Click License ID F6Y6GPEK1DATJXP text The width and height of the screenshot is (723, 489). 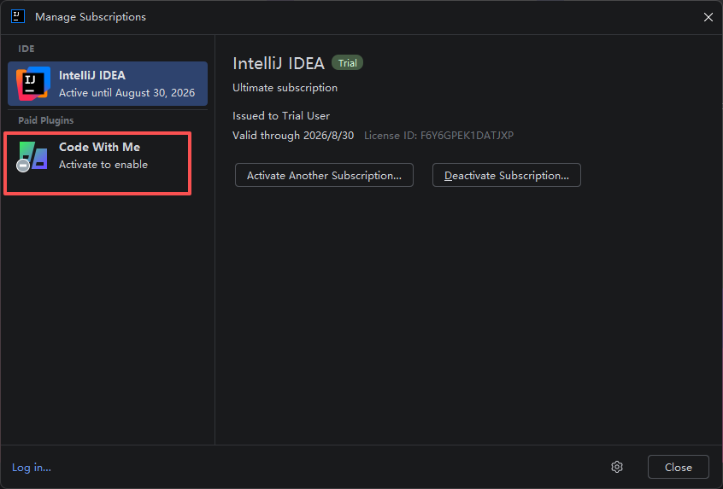(438, 136)
